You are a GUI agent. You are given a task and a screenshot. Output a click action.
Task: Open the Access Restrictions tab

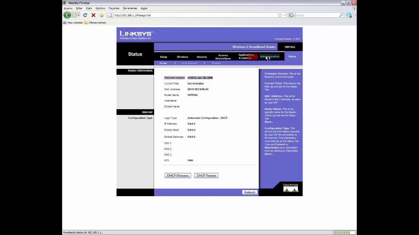pos(223,57)
